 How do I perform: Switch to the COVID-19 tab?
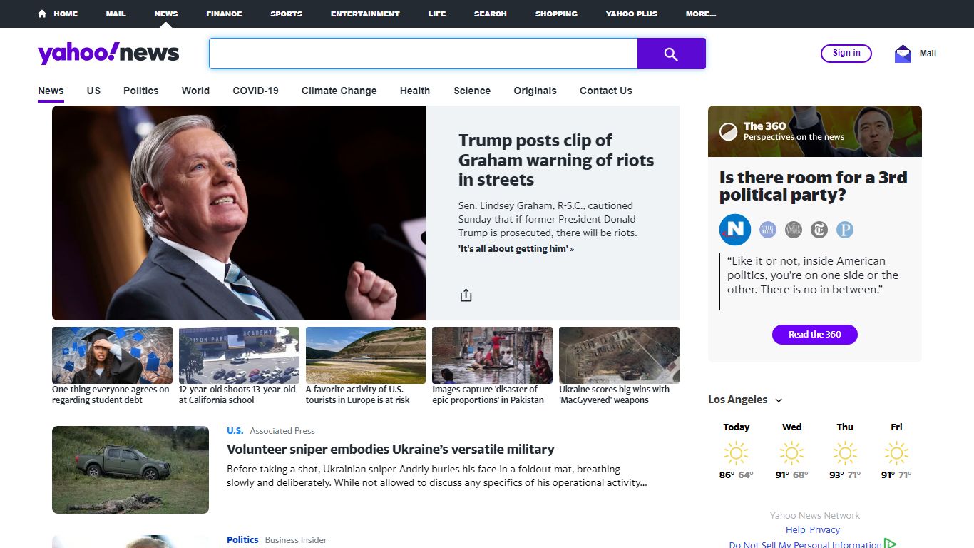pyautogui.click(x=255, y=91)
